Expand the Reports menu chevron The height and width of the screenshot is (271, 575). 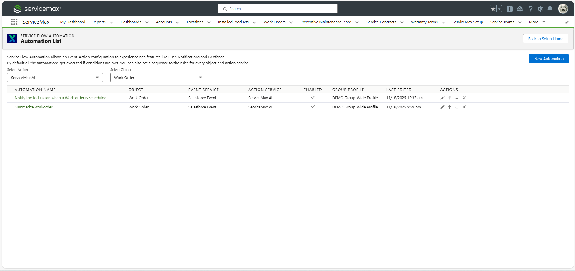[111, 22]
